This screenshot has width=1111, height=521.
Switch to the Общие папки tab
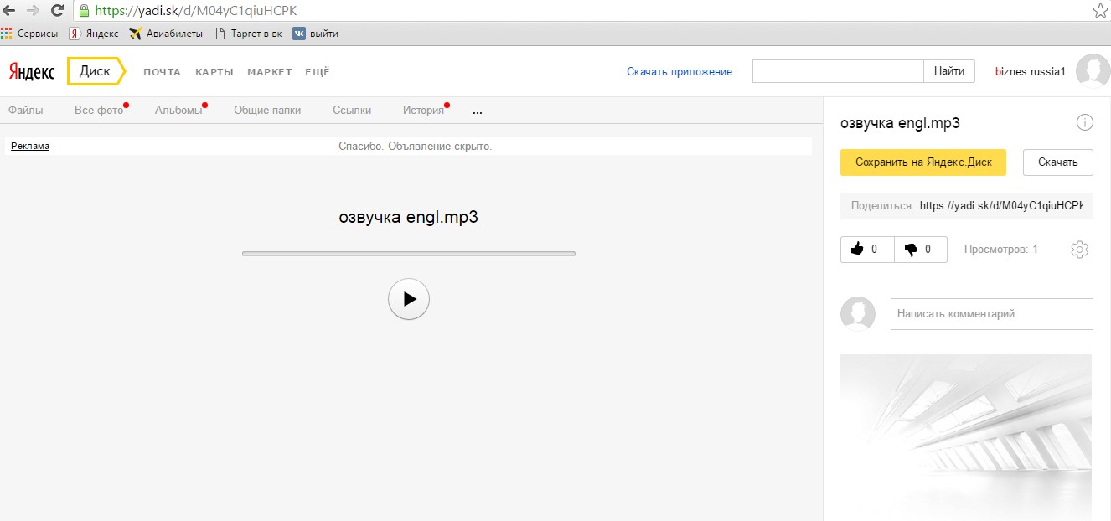[x=267, y=110]
